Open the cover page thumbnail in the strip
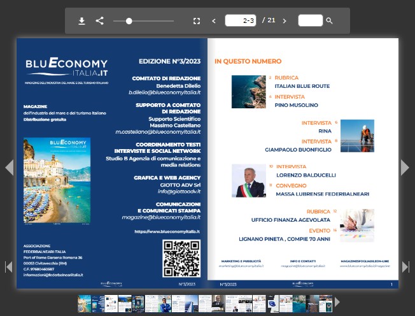The image size is (415, 316). tap(84, 303)
